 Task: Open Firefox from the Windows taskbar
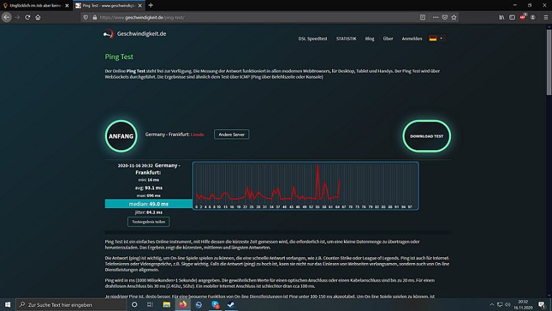point(183,305)
